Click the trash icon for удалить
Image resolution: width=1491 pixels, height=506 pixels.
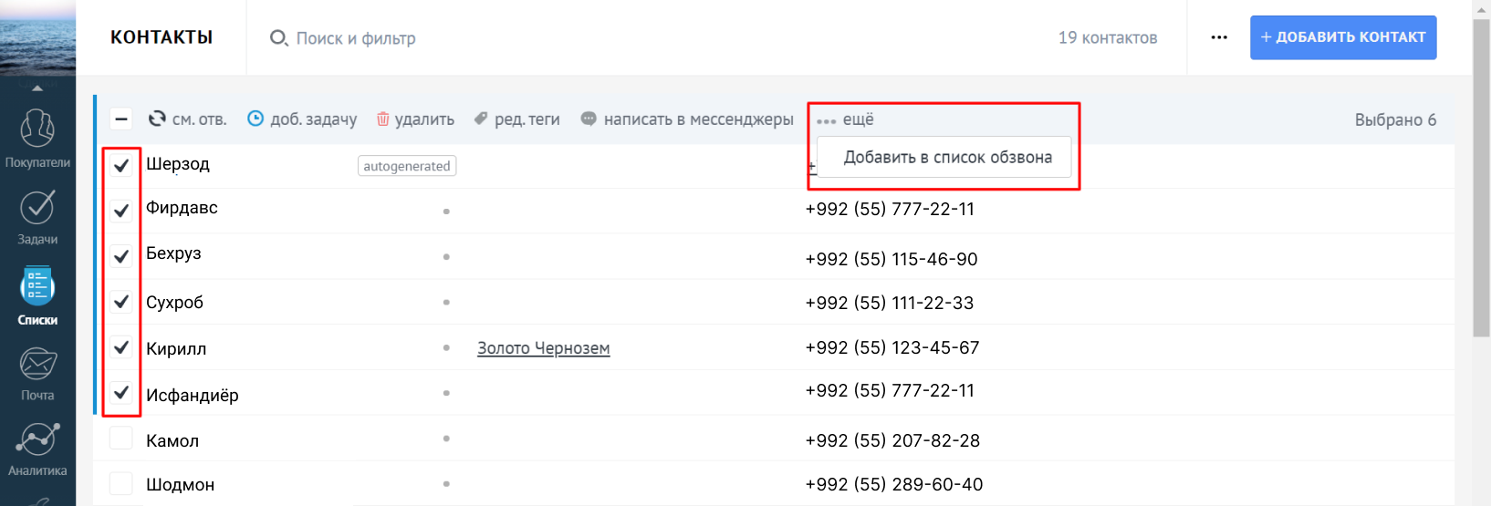[383, 119]
